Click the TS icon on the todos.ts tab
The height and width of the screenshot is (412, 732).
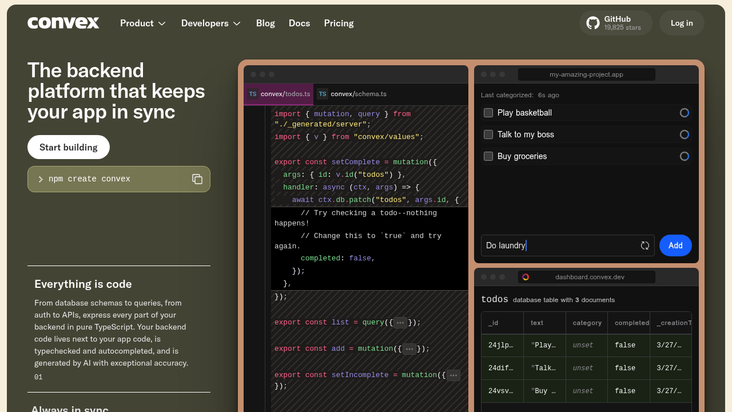[x=253, y=94]
